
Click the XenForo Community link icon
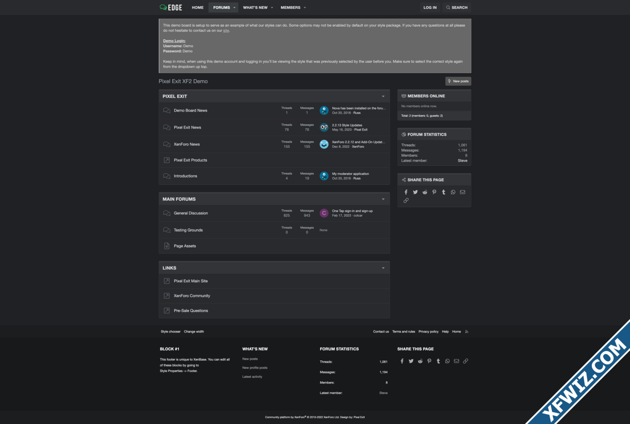(x=166, y=296)
